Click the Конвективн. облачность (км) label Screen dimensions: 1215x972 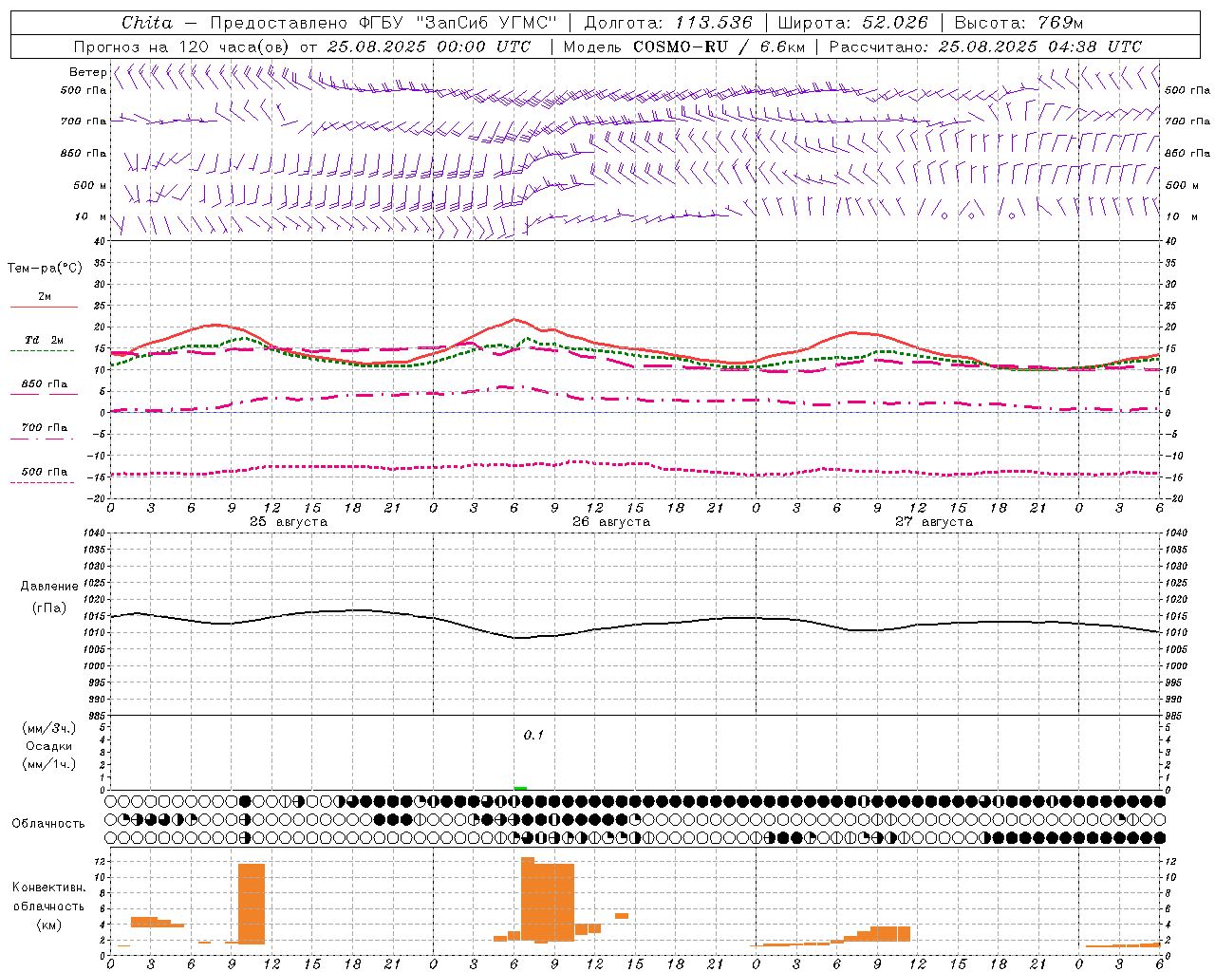[48, 906]
